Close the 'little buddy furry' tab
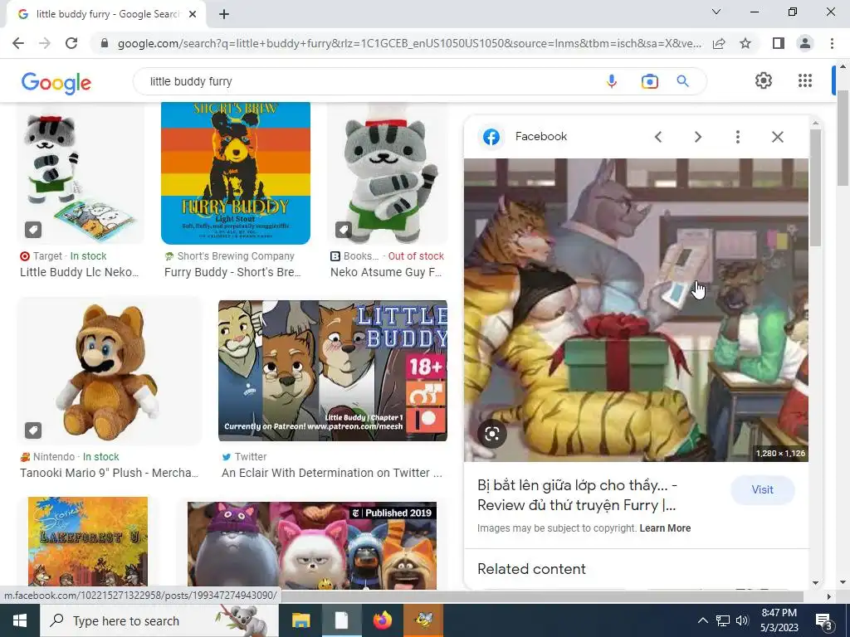The height and width of the screenshot is (637, 850). click(193, 14)
